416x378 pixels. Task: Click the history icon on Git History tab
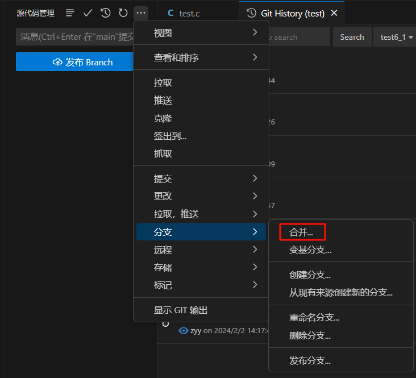[251, 13]
